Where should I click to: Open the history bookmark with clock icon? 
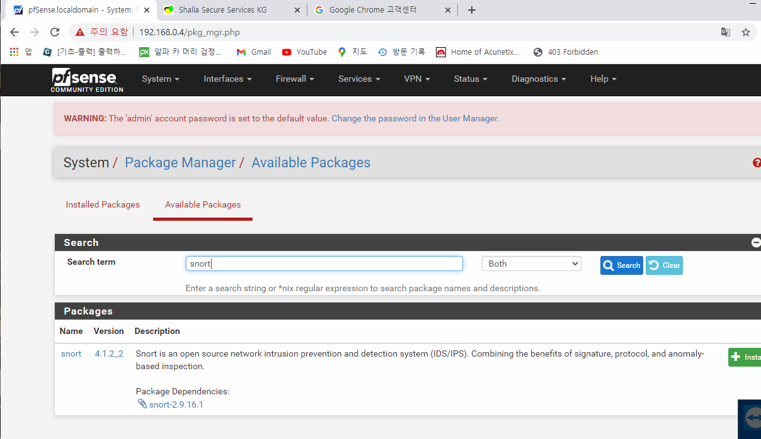[x=401, y=52]
